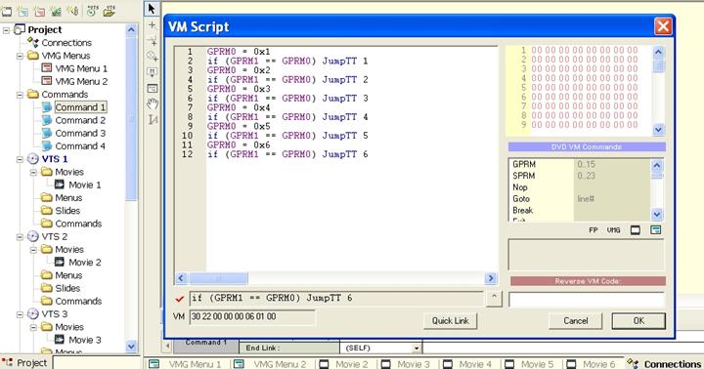Collapse VTS 1 Movies folder
This screenshot has width=704, height=369.
[33, 172]
